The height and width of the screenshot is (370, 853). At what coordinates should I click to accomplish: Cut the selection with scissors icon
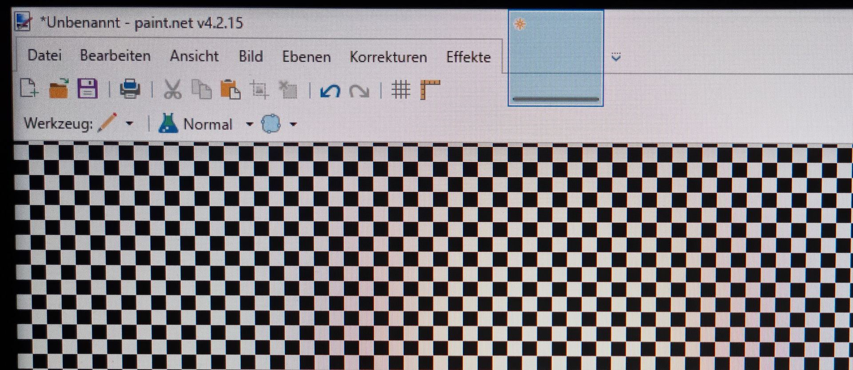pos(172,89)
